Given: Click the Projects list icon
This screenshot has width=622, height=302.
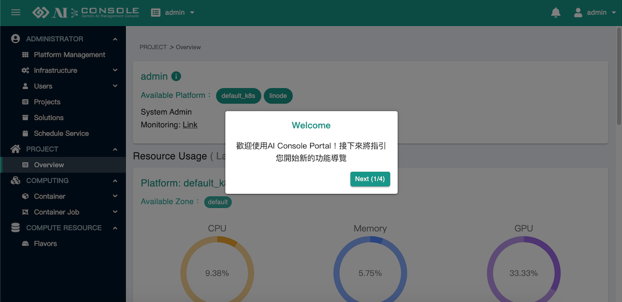Looking at the screenshot, I should click(25, 102).
